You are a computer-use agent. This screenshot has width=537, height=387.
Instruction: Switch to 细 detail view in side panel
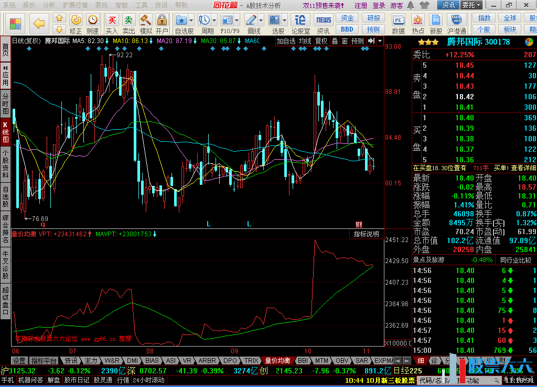[x=421, y=360]
